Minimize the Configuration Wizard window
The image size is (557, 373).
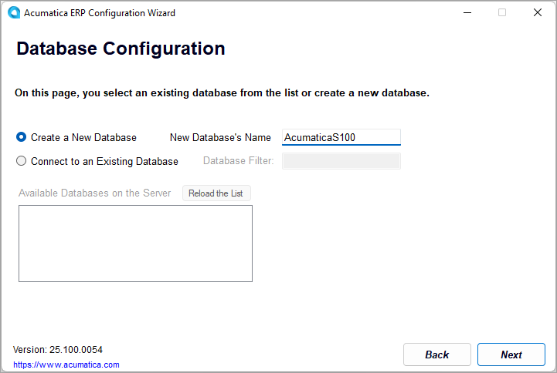(467, 13)
